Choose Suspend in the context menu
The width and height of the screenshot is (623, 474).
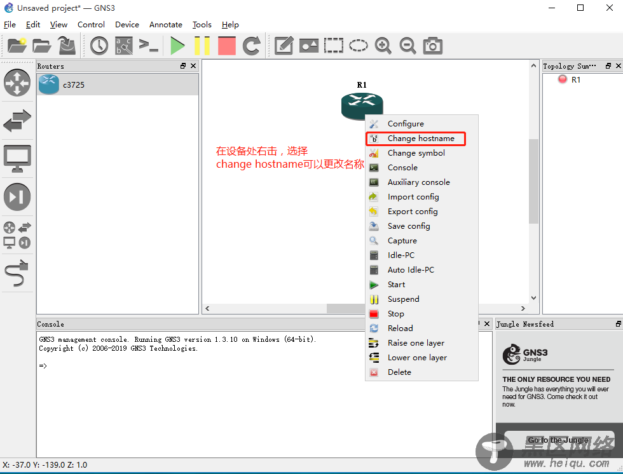pos(421,299)
